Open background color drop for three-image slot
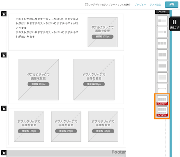180x157 pixels. [x=4, y=108]
